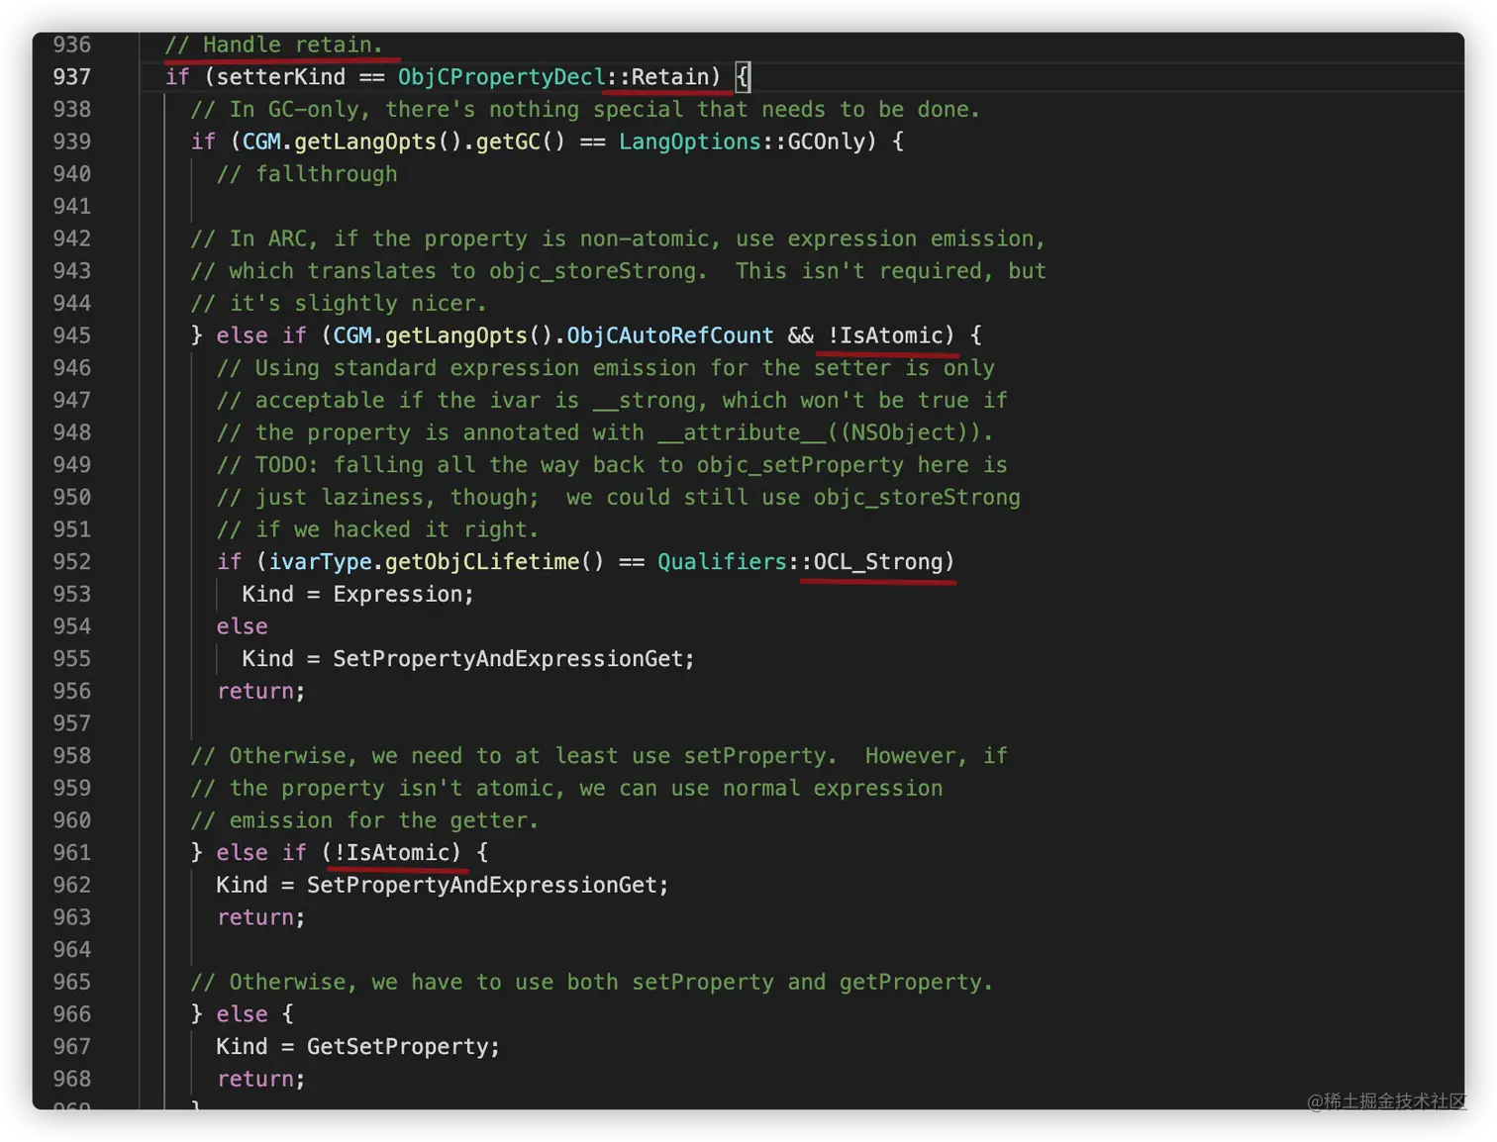
Task: Click 'Qualifiers' on line 952
Action: (x=723, y=562)
